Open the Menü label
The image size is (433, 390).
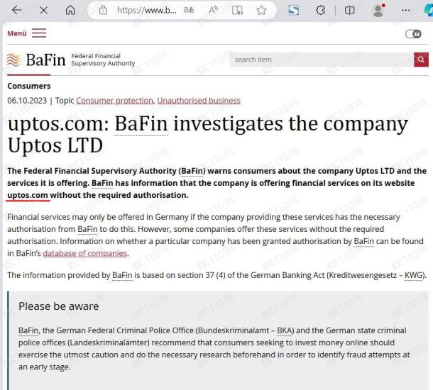pyautogui.click(x=17, y=33)
